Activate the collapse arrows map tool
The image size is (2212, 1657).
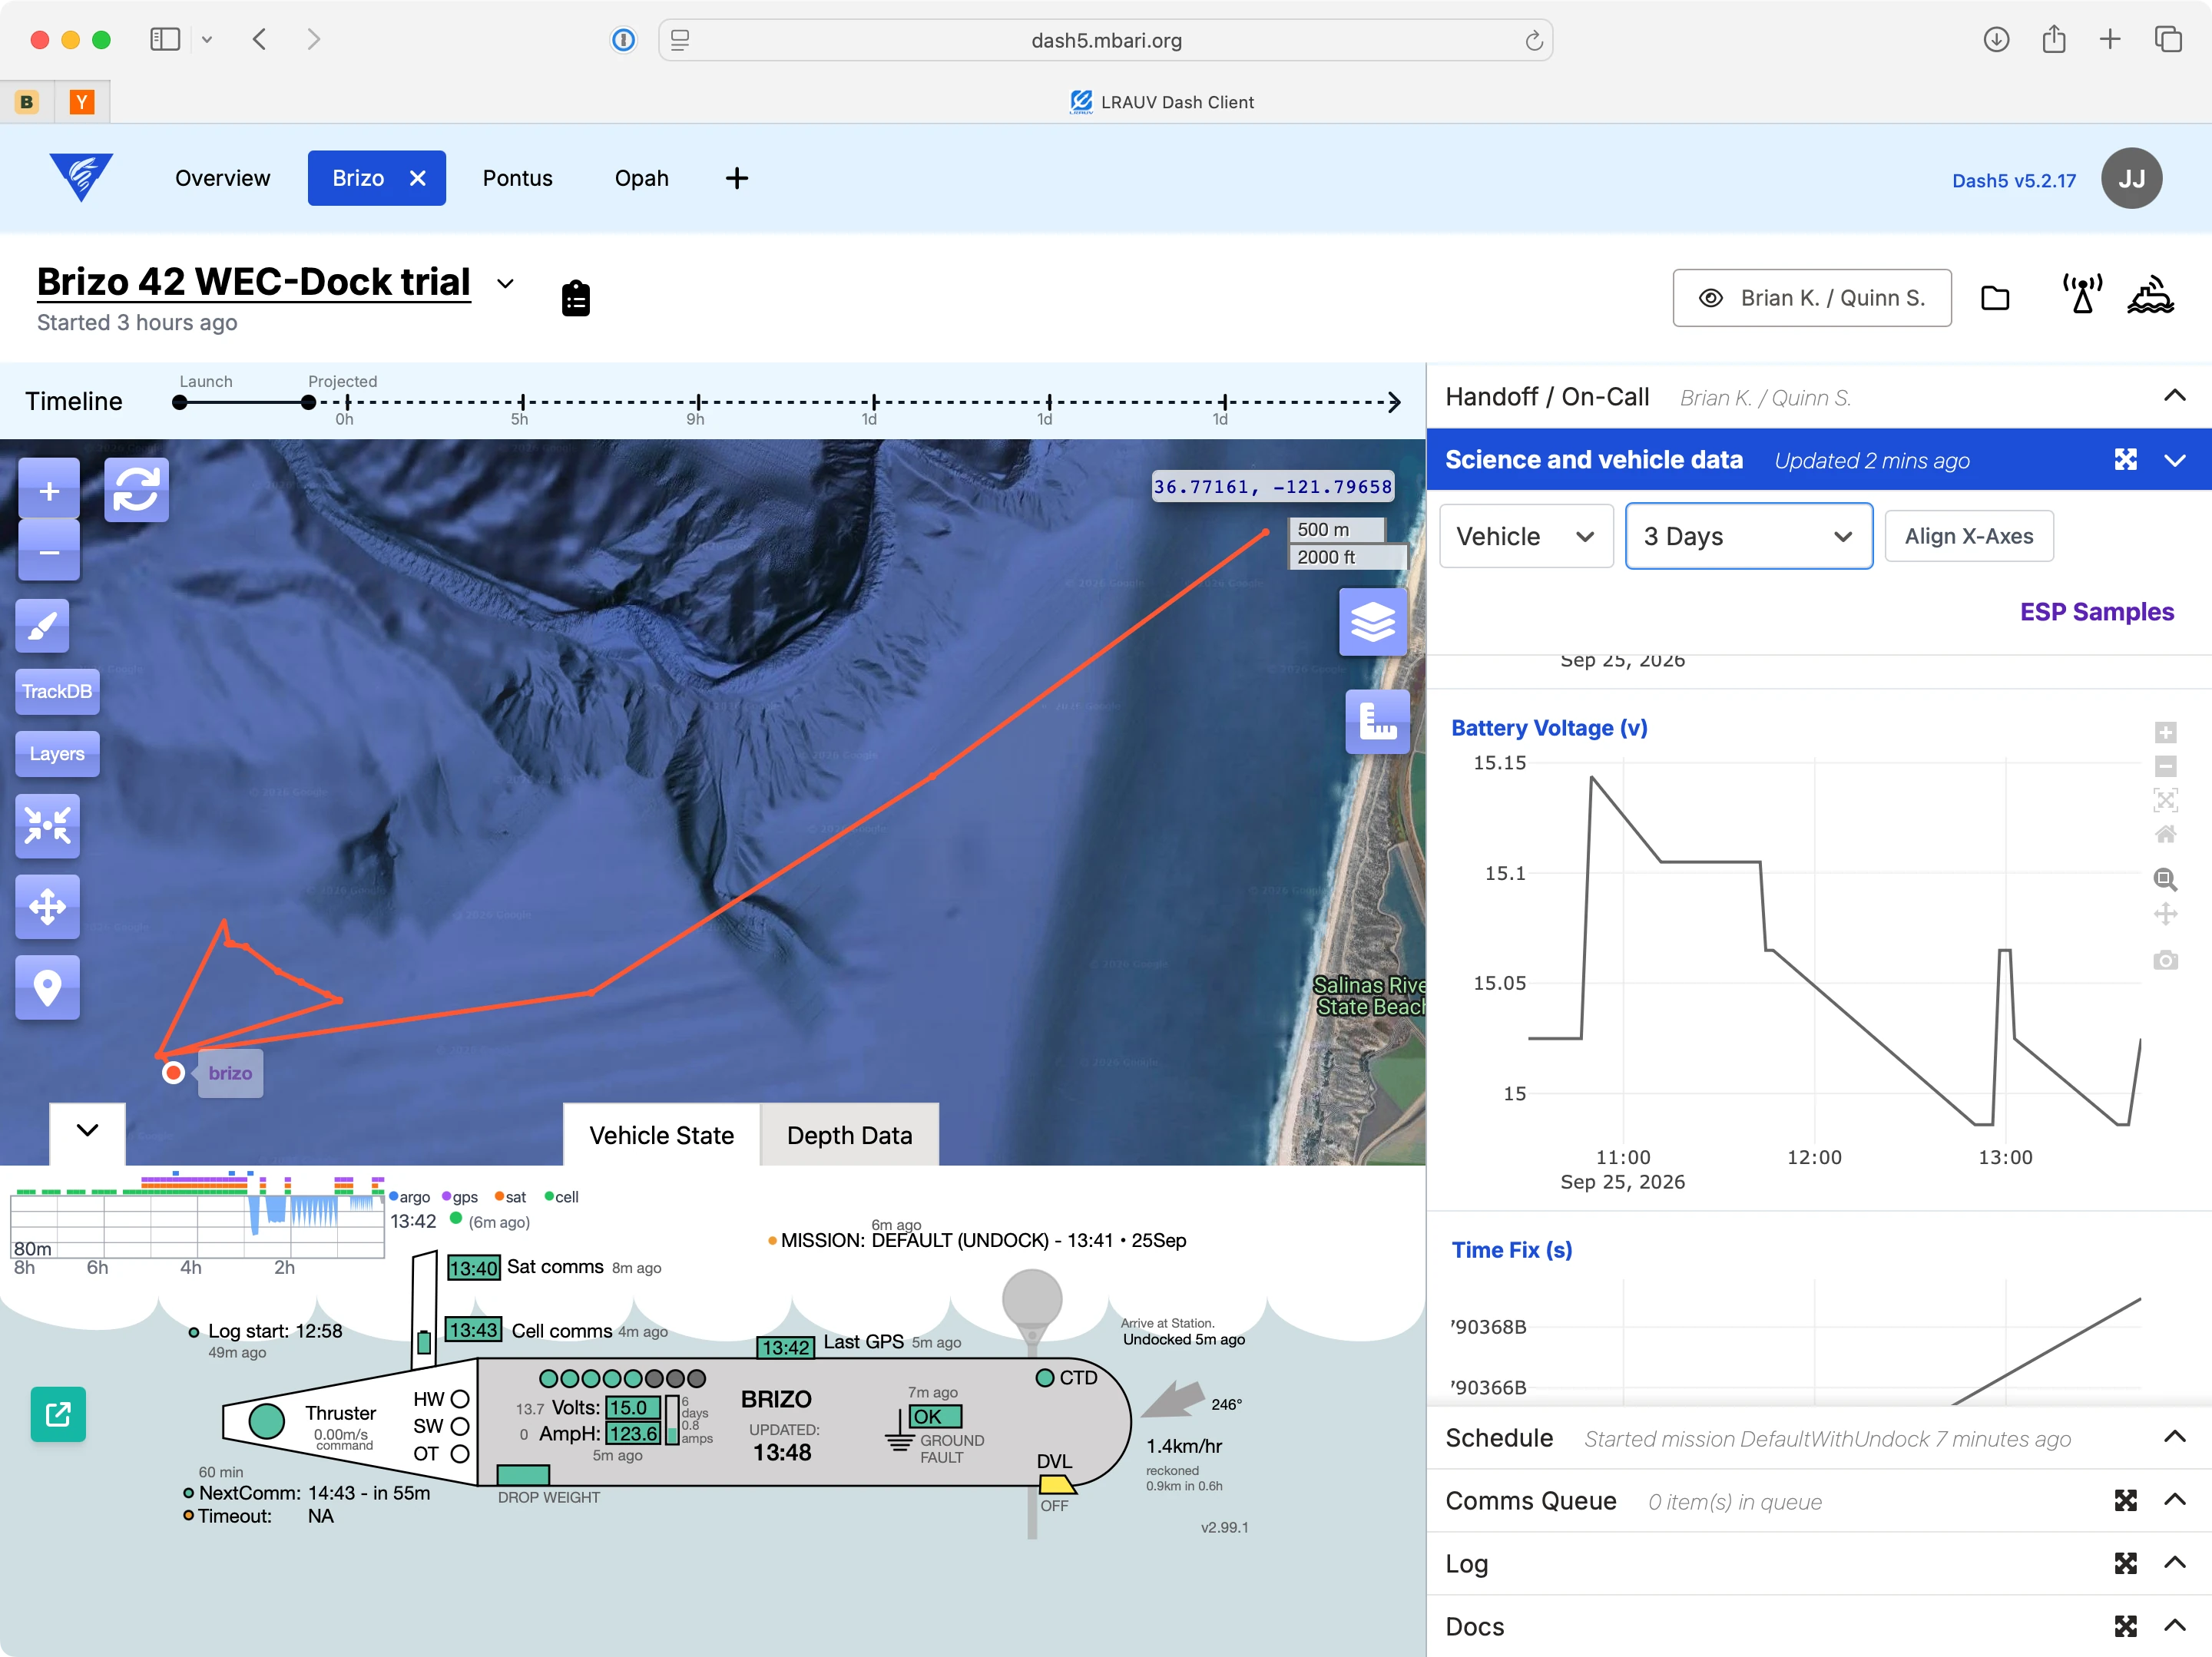[x=47, y=825]
